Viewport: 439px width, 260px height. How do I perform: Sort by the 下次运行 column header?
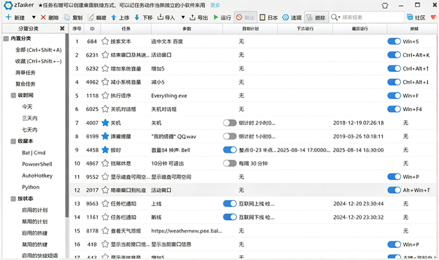click(305, 29)
